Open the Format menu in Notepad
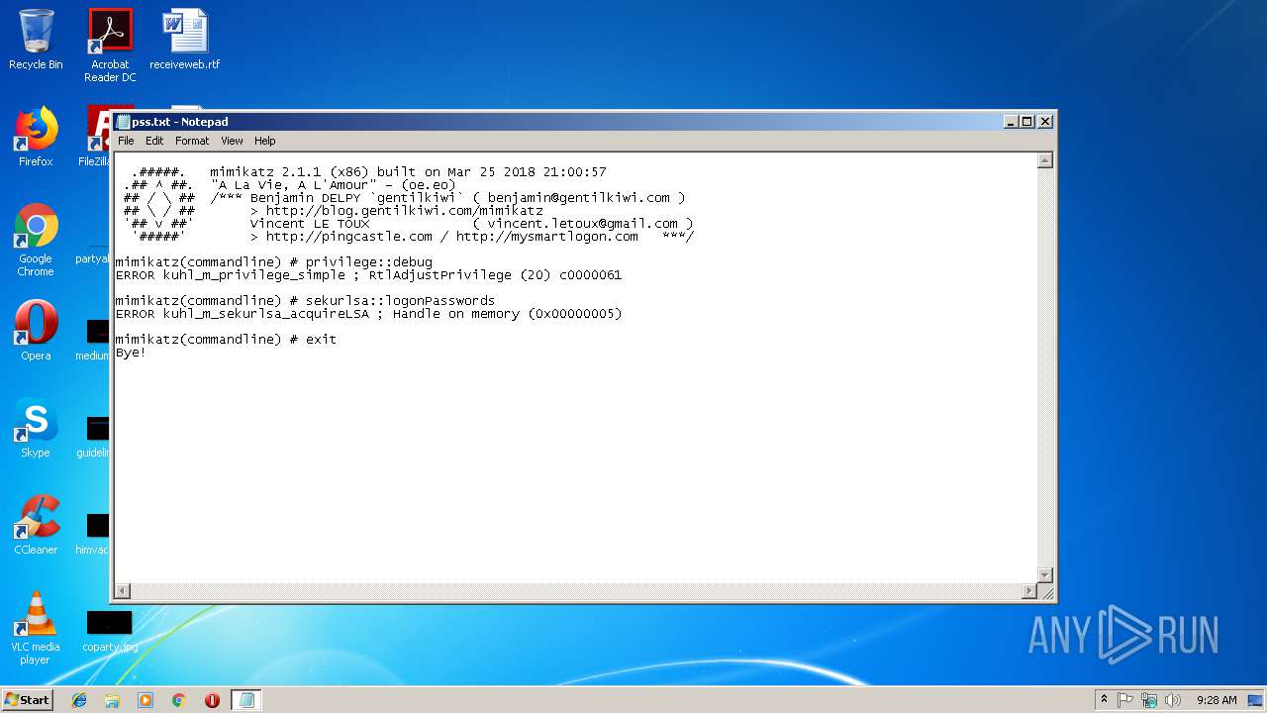 pyautogui.click(x=192, y=141)
